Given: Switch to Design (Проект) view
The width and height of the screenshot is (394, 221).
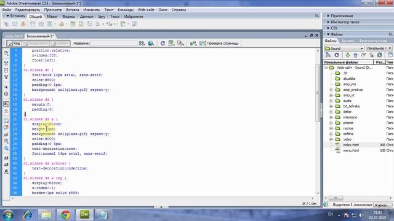Looking at the screenshot, I should pyautogui.click(x=60, y=44).
